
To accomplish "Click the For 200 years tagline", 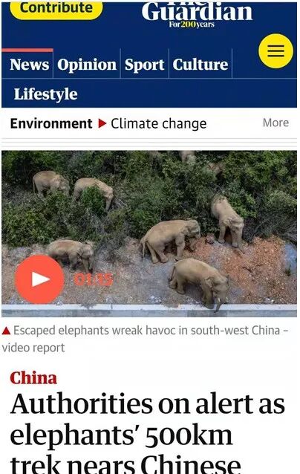I will (192, 25).
